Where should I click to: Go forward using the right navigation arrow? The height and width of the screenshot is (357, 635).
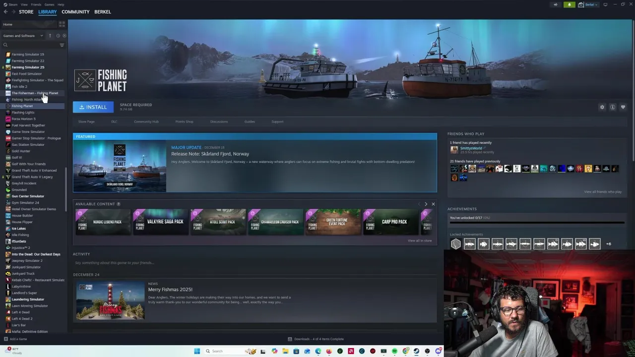(12, 12)
